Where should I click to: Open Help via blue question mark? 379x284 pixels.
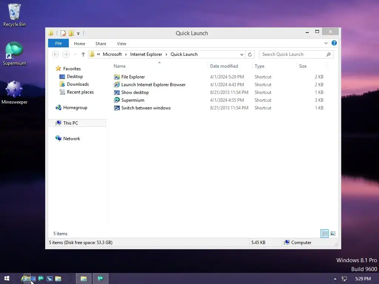pyautogui.click(x=334, y=43)
